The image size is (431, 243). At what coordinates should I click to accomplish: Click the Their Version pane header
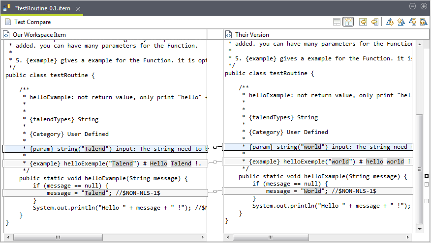(x=251, y=35)
